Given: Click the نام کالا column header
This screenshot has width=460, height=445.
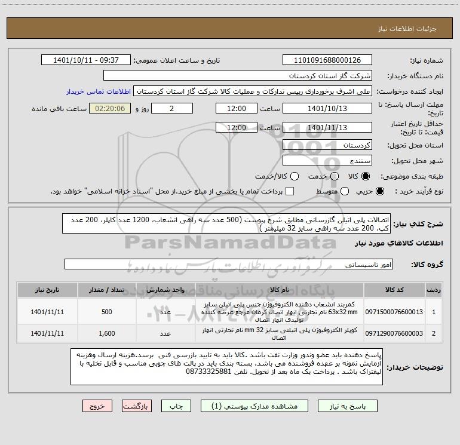Looking at the screenshot, I should pos(280,290).
